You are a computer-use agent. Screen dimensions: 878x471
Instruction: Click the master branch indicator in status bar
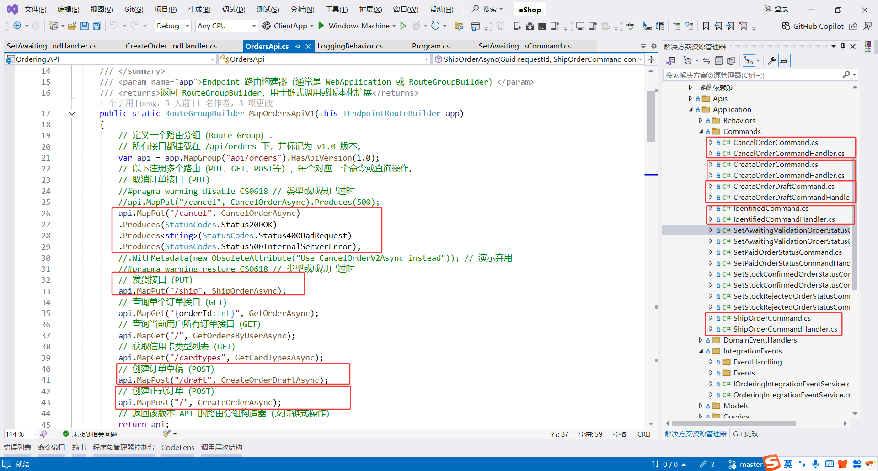point(746,465)
